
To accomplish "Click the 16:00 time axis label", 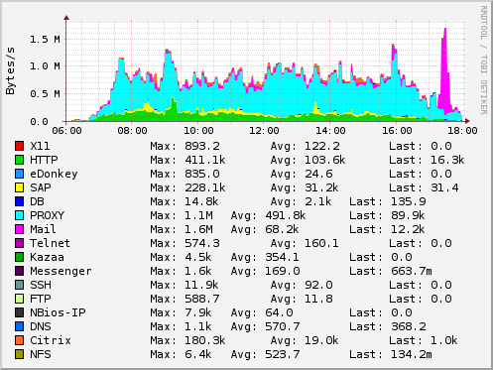I will [397, 131].
